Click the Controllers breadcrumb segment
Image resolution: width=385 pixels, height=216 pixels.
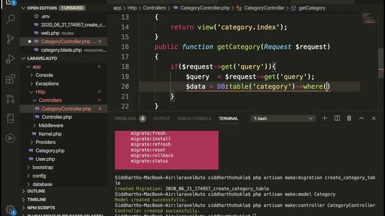click(155, 8)
